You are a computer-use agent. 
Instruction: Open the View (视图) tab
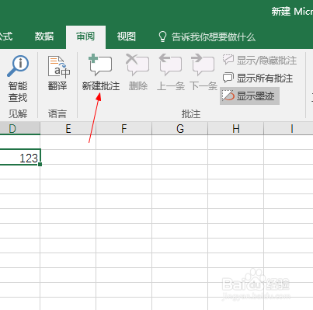pos(127,37)
